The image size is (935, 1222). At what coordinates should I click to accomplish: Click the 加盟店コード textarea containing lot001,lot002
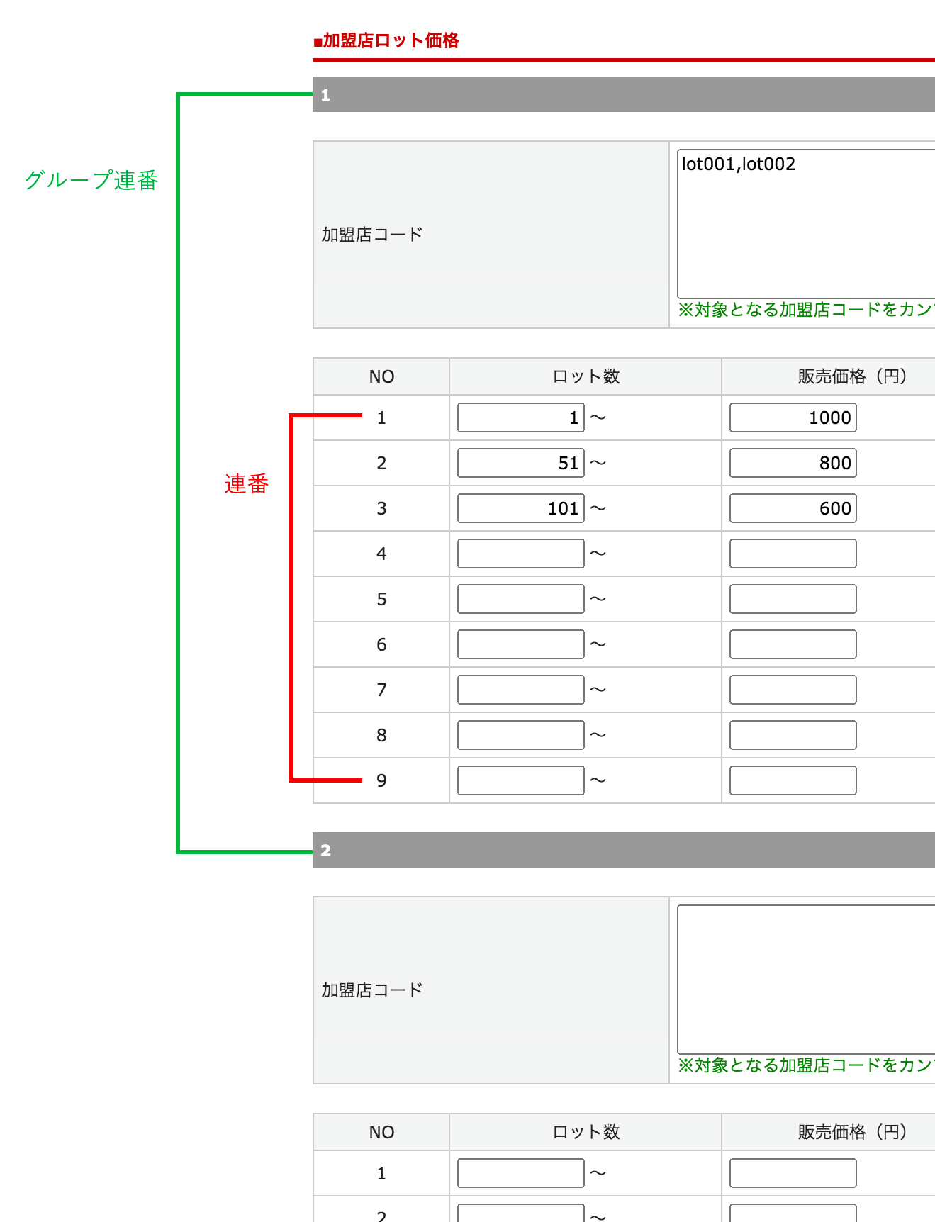(806, 224)
